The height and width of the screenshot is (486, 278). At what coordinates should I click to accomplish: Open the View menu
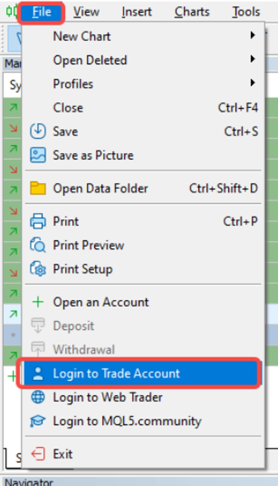pos(86,12)
